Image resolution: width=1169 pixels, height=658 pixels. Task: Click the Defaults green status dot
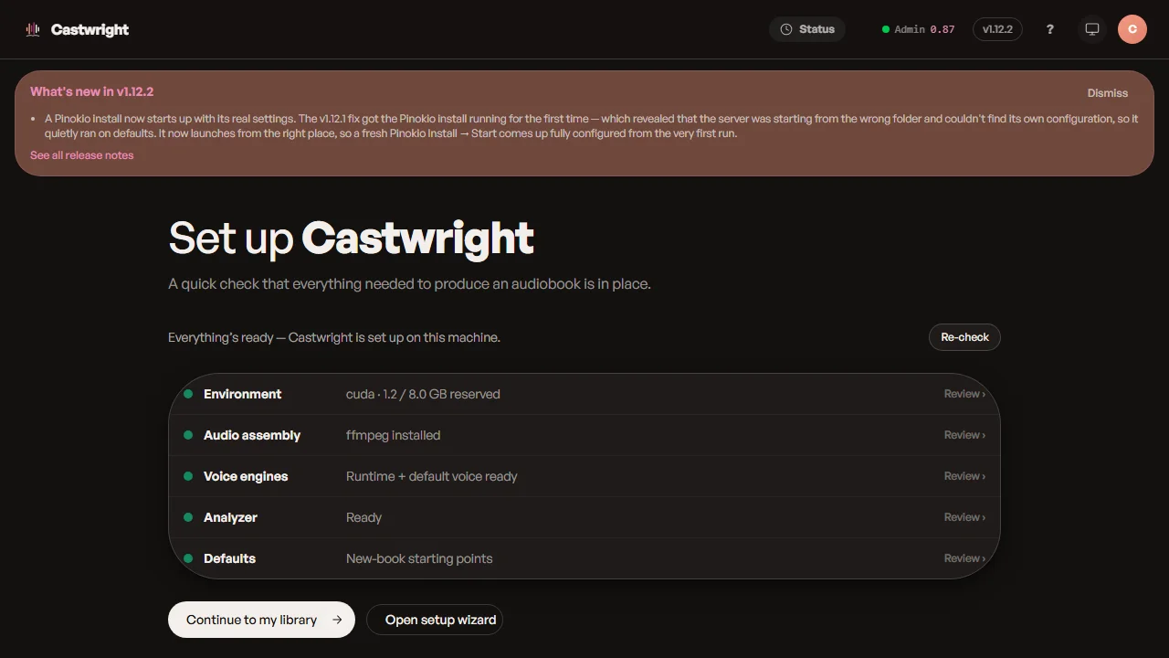pyautogui.click(x=188, y=558)
